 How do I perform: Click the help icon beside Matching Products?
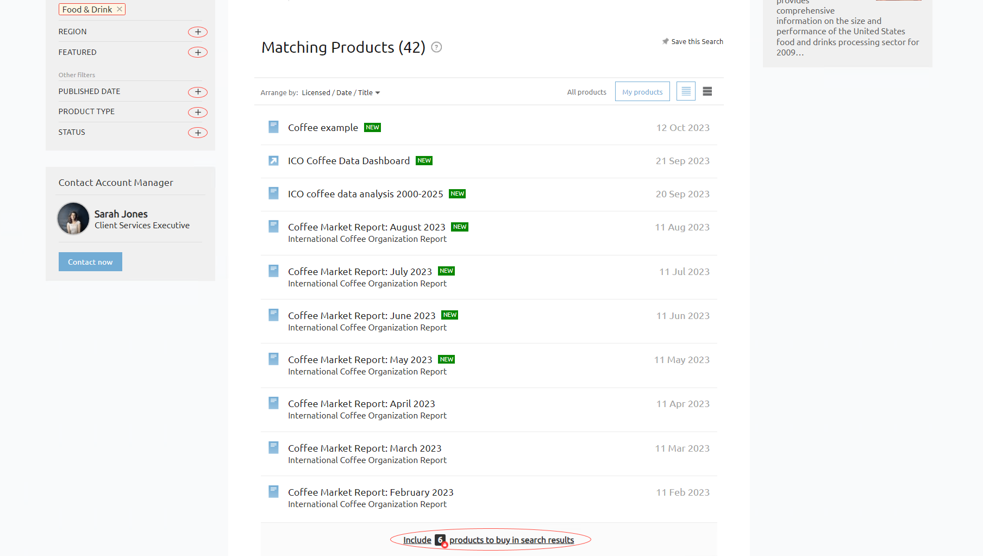436,47
